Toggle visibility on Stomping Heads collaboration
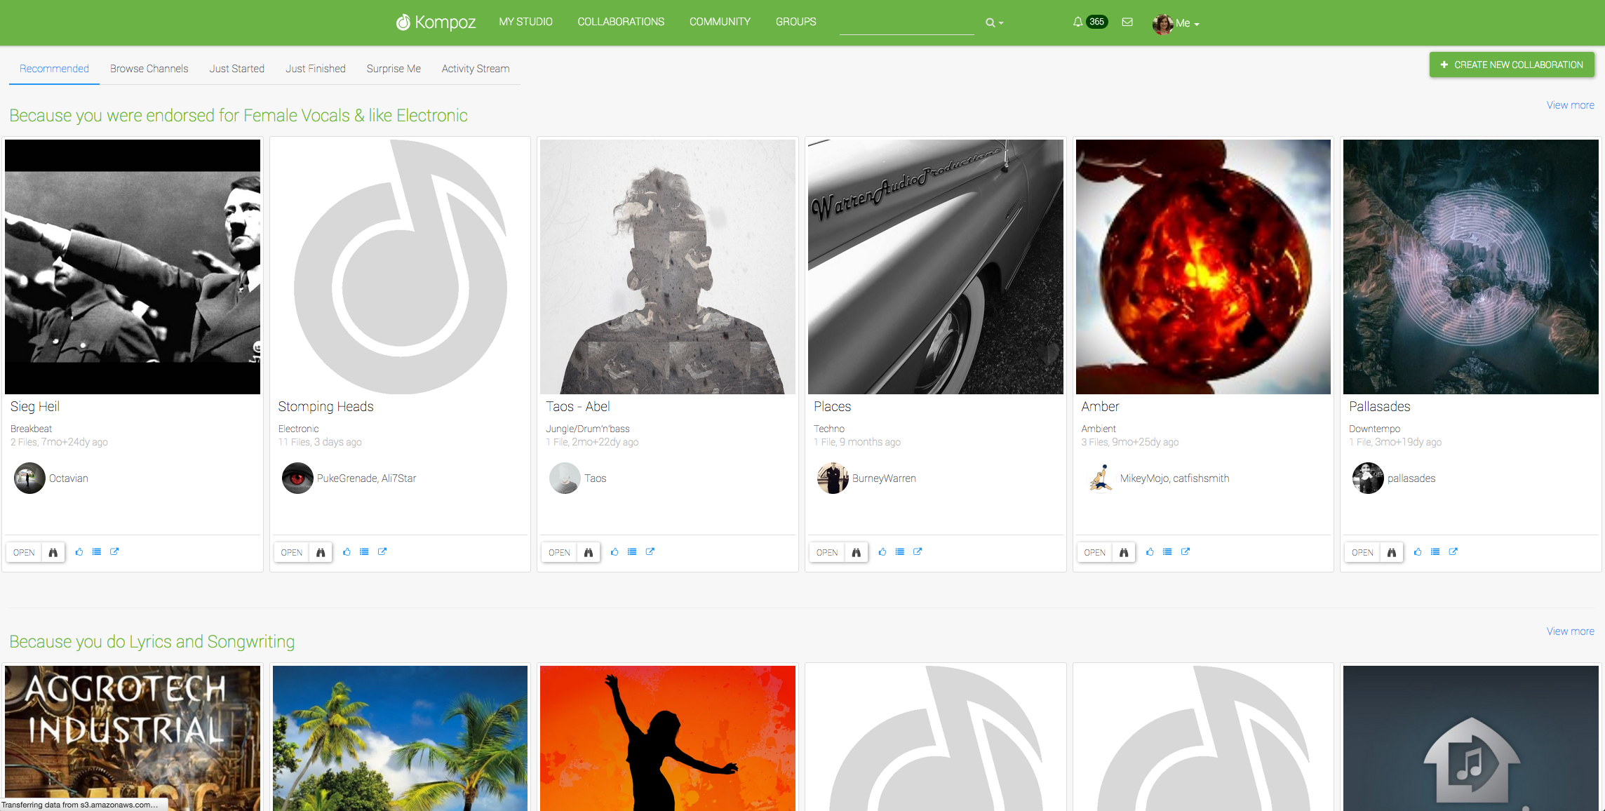This screenshot has height=811, width=1605. pos(321,551)
